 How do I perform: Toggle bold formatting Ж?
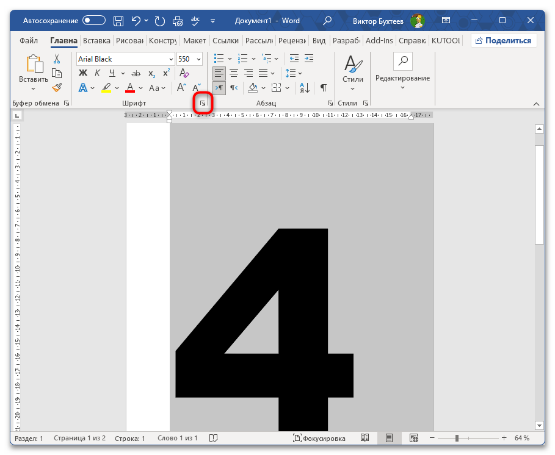83,73
